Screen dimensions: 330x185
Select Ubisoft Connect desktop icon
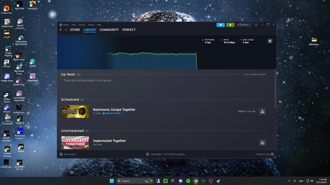pos(20,24)
